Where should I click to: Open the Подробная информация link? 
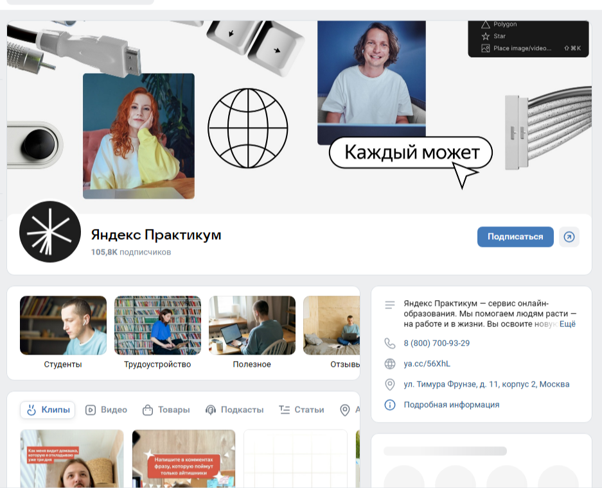pyautogui.click(x=452, y=405)
